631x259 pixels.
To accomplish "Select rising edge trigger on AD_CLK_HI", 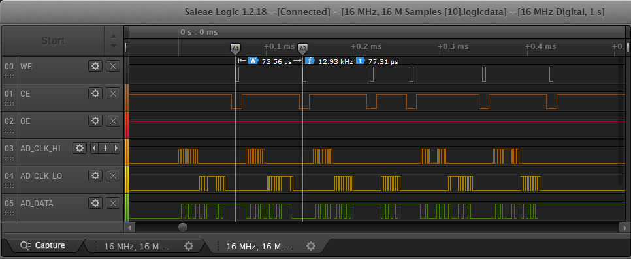I will click(x=105, y=148).
